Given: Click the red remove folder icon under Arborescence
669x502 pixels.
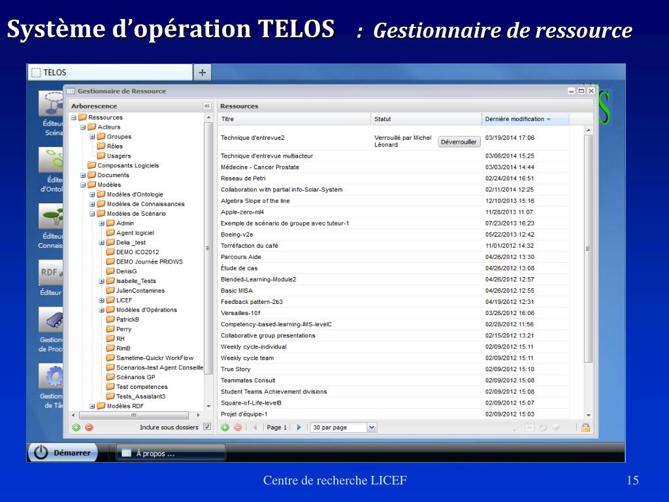Looking at the screenshot, I should pyautogui.click(x=89, y=427).
